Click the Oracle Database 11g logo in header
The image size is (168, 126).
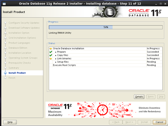145,13
